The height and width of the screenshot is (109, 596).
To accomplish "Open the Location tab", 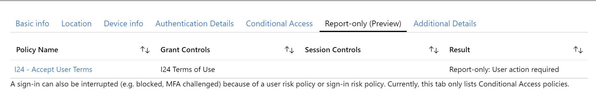I will point(77,24).
